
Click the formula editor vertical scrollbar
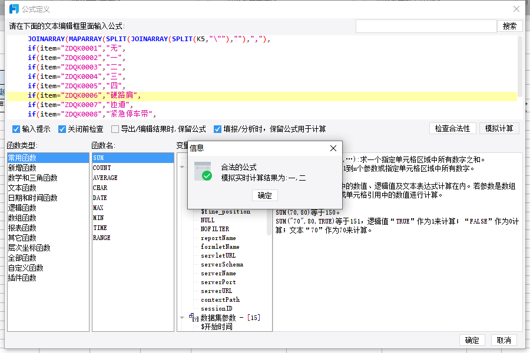click(520, 66)
